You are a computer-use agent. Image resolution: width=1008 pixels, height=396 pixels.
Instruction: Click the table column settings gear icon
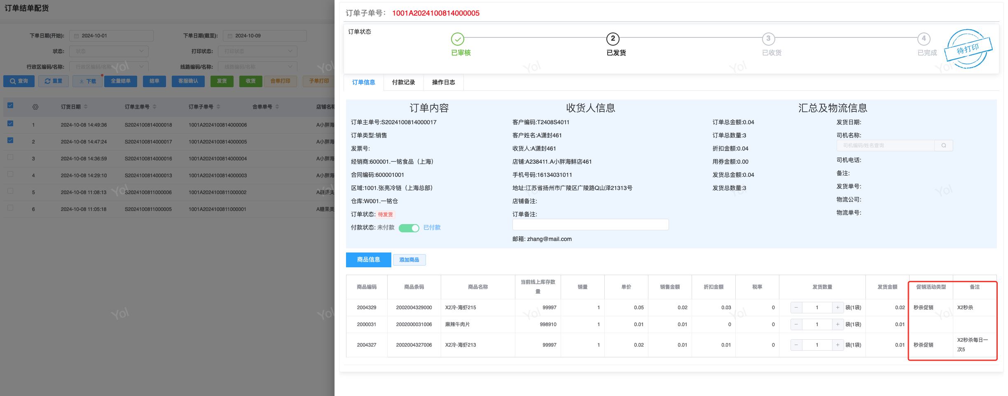click(35, 107)
